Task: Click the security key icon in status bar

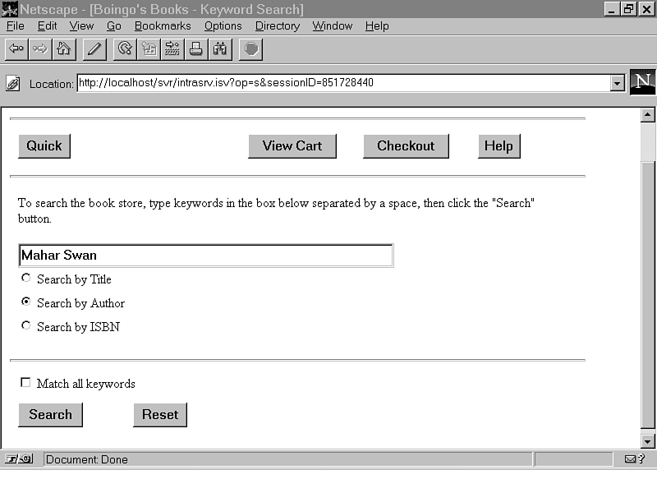Action: (19, 459)
